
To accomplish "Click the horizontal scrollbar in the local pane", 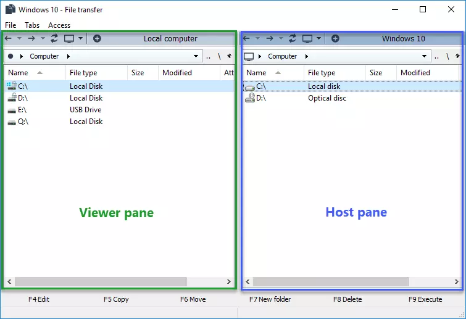I will tap(100, 282).
